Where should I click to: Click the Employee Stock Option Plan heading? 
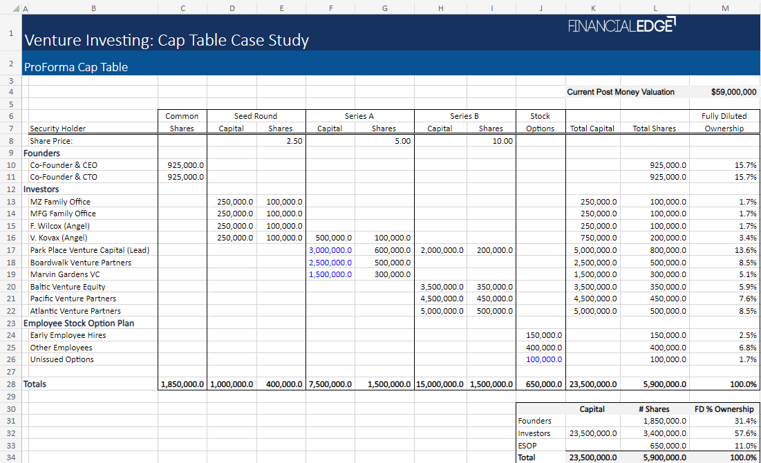pyautogui.click(x=79, y=323)
